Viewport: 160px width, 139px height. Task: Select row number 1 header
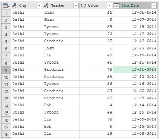tap(6, 13)
